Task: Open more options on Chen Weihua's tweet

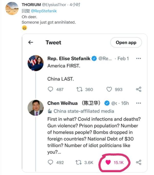Action: [139, 103]
